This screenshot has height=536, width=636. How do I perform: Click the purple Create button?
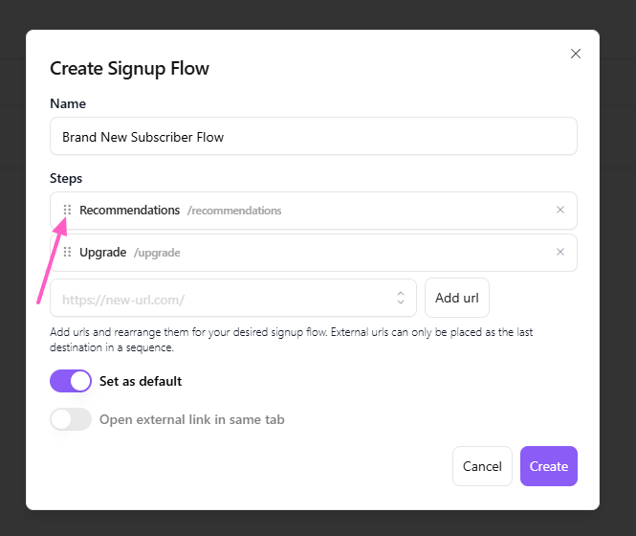[x=549, y=466]
